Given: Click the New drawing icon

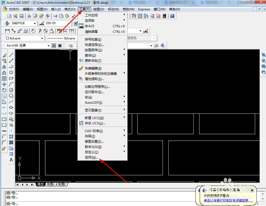Looking at the screenshot, I should [x=9, y=16].
